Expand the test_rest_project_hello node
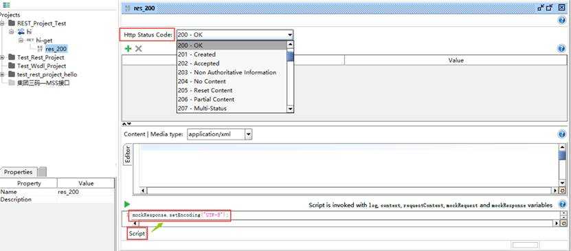Screen dimensions: 571x251 coord(3,74)
